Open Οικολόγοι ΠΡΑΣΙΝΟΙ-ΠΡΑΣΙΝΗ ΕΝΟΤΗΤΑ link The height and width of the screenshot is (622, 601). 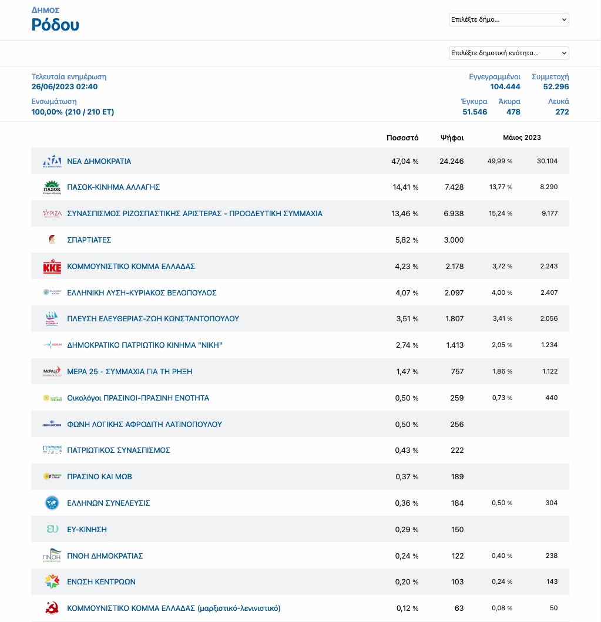click(x=138, y=398)
